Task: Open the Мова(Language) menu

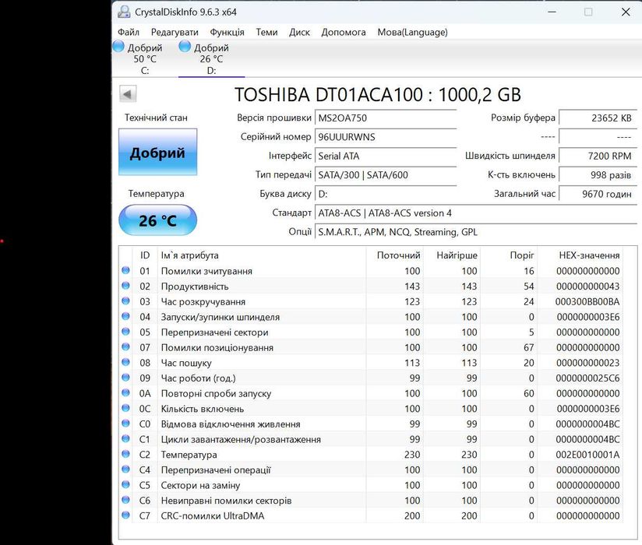Action: pyautogui.click(x=412, y=32)
